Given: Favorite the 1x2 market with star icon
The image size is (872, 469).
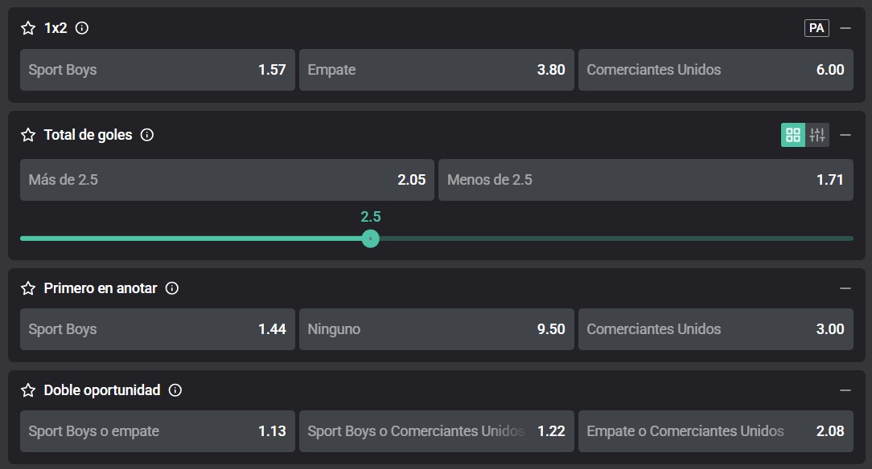Looking at the screenshot, I should 28,28.
